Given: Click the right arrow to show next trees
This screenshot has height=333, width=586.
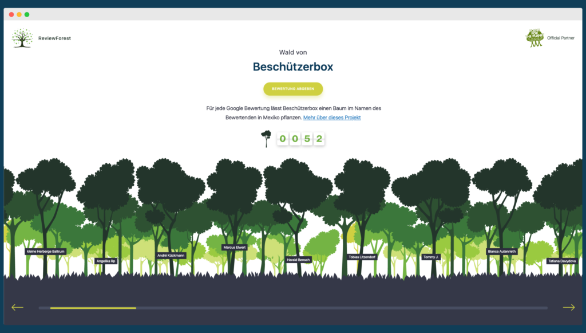Looking at the screenshot, I should pyautogui.click(x=569, y=308).
